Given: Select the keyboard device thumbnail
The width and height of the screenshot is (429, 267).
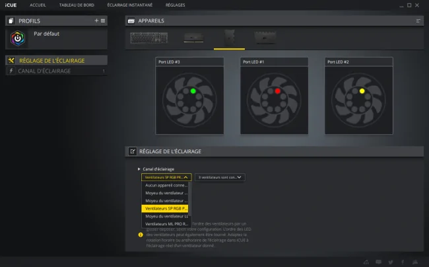Looking at the screenshot, I should (x=149, y=38).
